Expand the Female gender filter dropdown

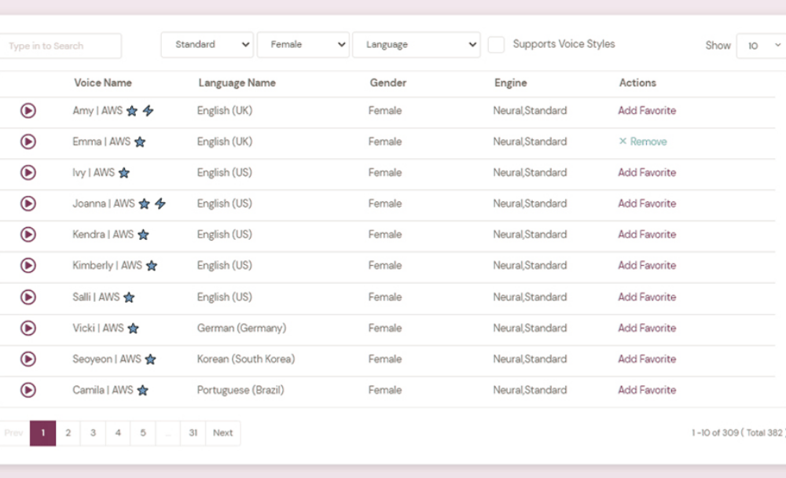[303, 45]
